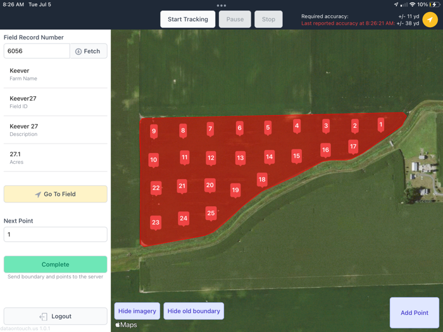Select map point marker 19
The image size is (443, 332).
coord(235,190)
